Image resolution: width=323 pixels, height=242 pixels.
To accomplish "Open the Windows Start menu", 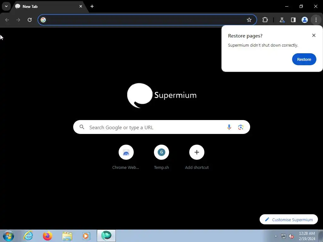I will pos(8,236).
